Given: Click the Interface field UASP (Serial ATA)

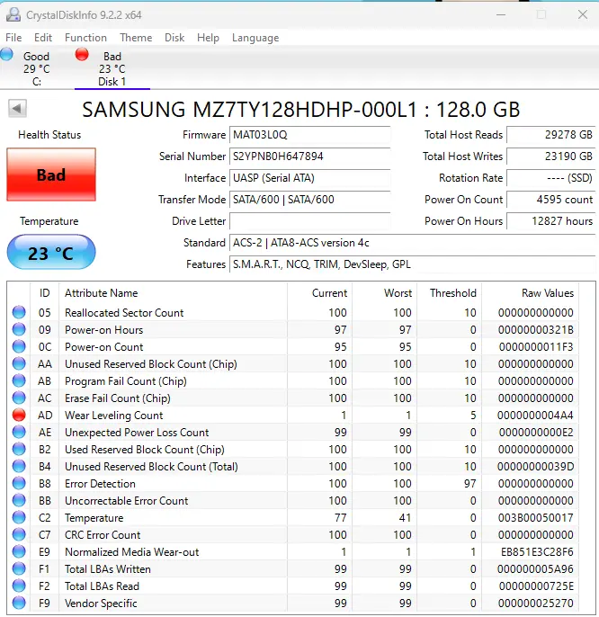Looking at the screenshot, I should [x=309, y=178].
